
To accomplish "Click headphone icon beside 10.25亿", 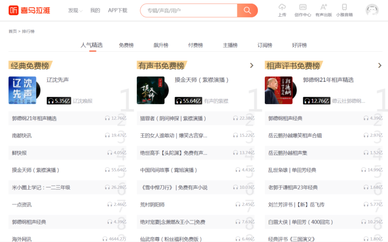I will point(364,222).
